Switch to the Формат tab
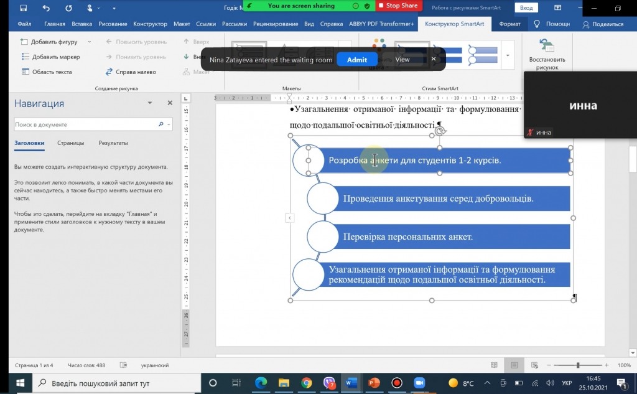This screenshot has width=637, height=394. [509, 24]
